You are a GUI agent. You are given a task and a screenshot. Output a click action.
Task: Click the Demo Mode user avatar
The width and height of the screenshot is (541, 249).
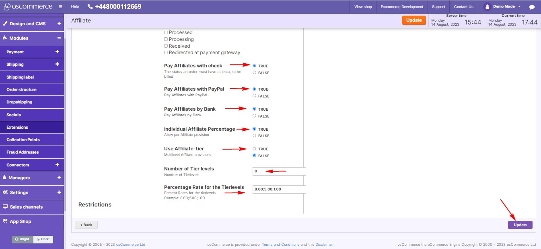click(488, 7)
